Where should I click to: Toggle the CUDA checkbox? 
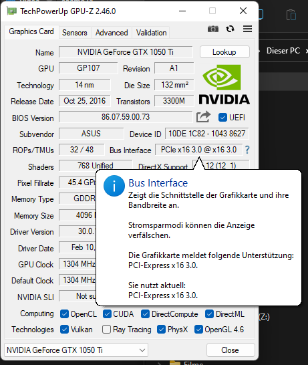coord(107,314)
